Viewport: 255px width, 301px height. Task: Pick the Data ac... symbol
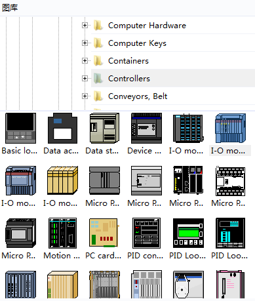point(62,128)
